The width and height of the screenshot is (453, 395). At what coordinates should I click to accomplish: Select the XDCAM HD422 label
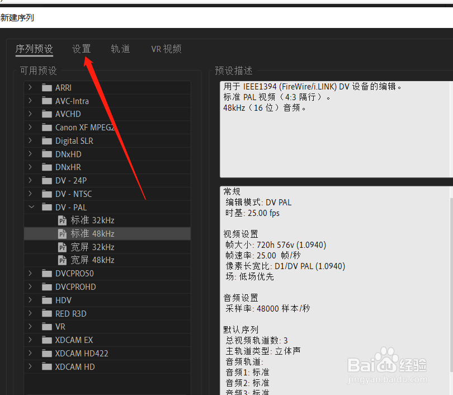pyautogui.click(x=82, y=354)
